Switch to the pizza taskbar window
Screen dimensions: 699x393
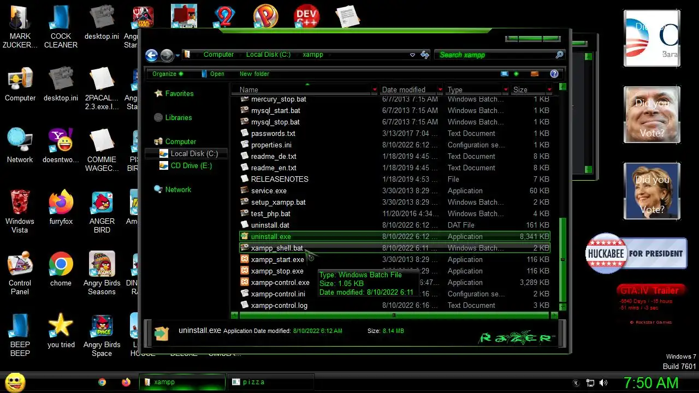click(x=270, y=382)
